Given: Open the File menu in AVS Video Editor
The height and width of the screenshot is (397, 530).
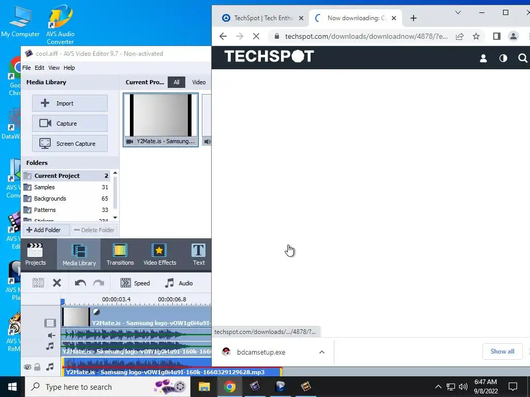Looking at the screenshot, I should (x=26, y=68).
